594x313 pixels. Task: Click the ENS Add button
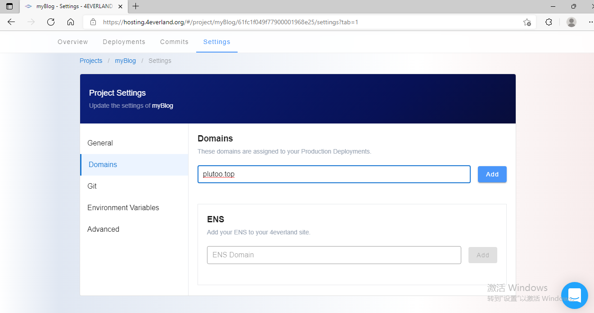click(x=483, y=255)
